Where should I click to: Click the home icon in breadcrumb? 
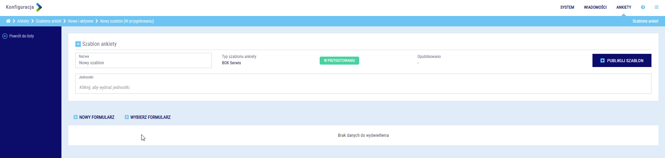8,21
